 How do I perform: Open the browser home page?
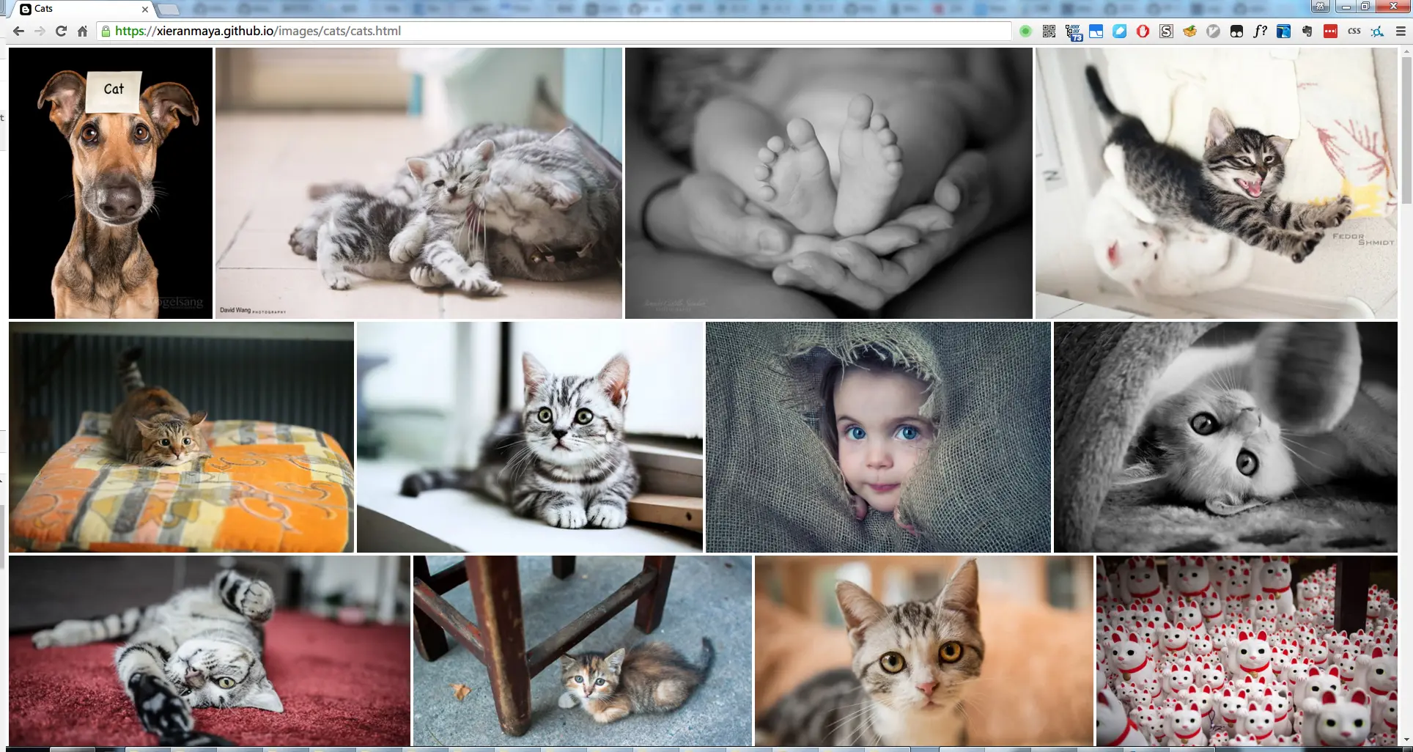[83, 32]
